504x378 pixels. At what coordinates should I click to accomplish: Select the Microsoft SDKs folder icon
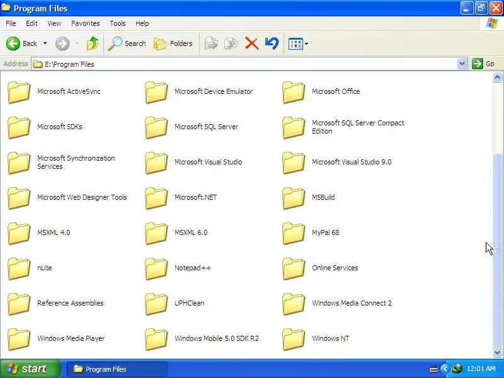[x=19, y=128]
